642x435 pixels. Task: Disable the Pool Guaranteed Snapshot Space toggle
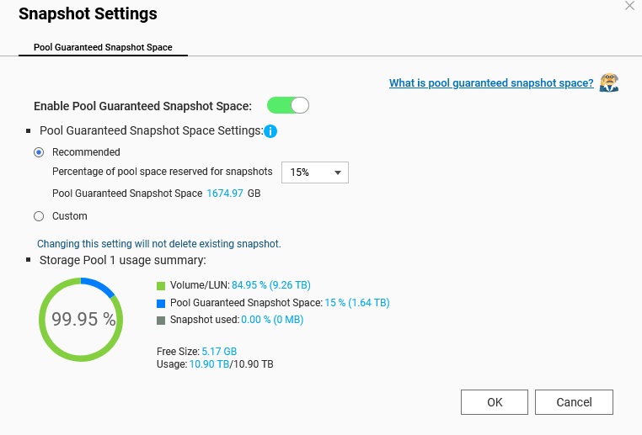pos(288,106)
